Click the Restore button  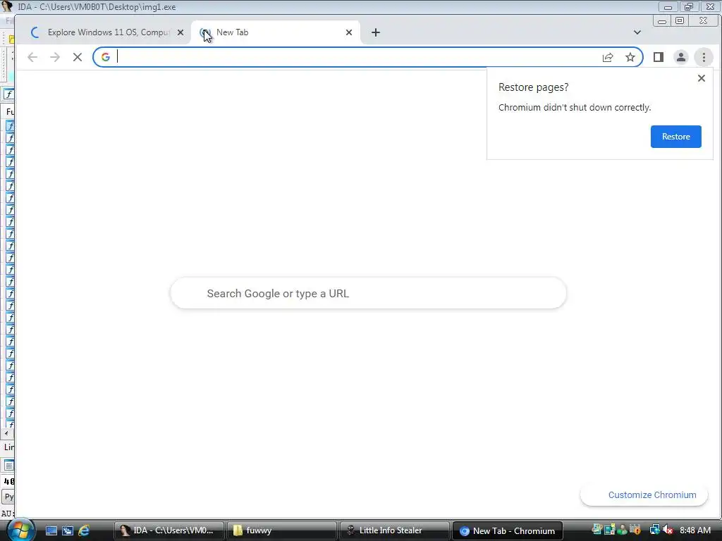[x=676, y=137]
